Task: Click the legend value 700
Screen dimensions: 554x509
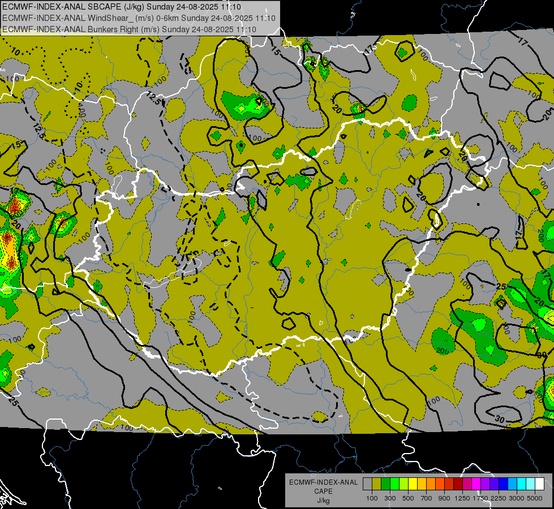Action: 427,498
